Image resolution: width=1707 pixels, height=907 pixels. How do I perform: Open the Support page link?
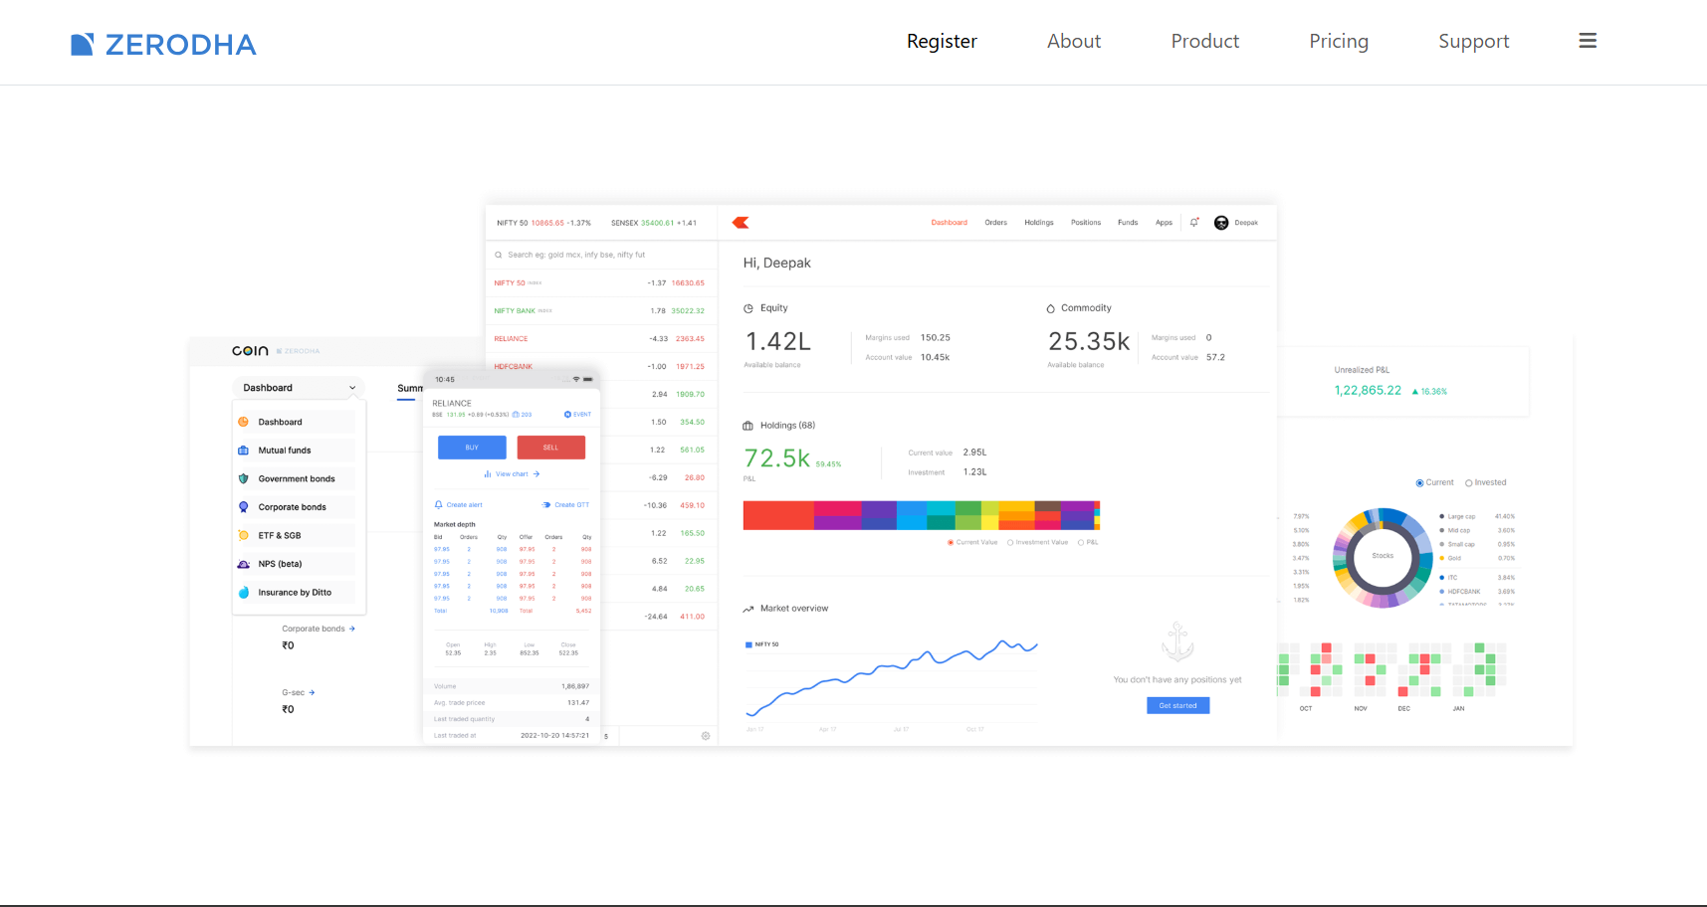tap(1473, 41)
